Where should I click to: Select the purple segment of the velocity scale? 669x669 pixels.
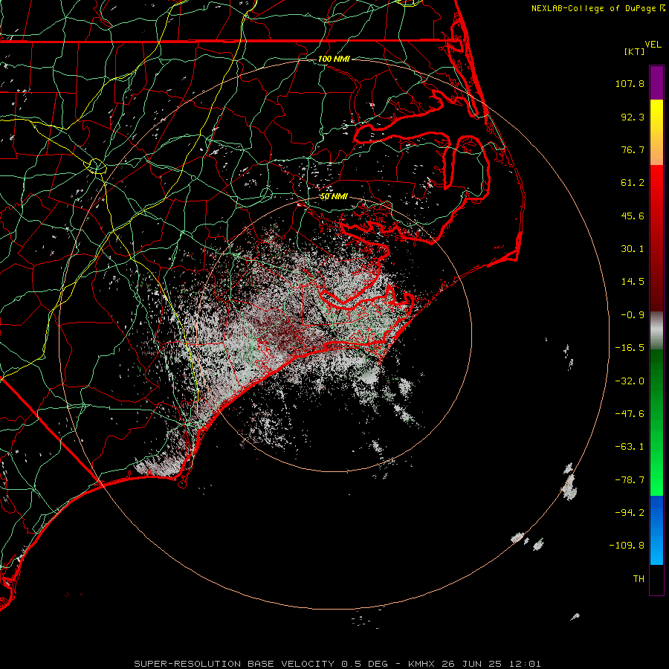[656, 83]
